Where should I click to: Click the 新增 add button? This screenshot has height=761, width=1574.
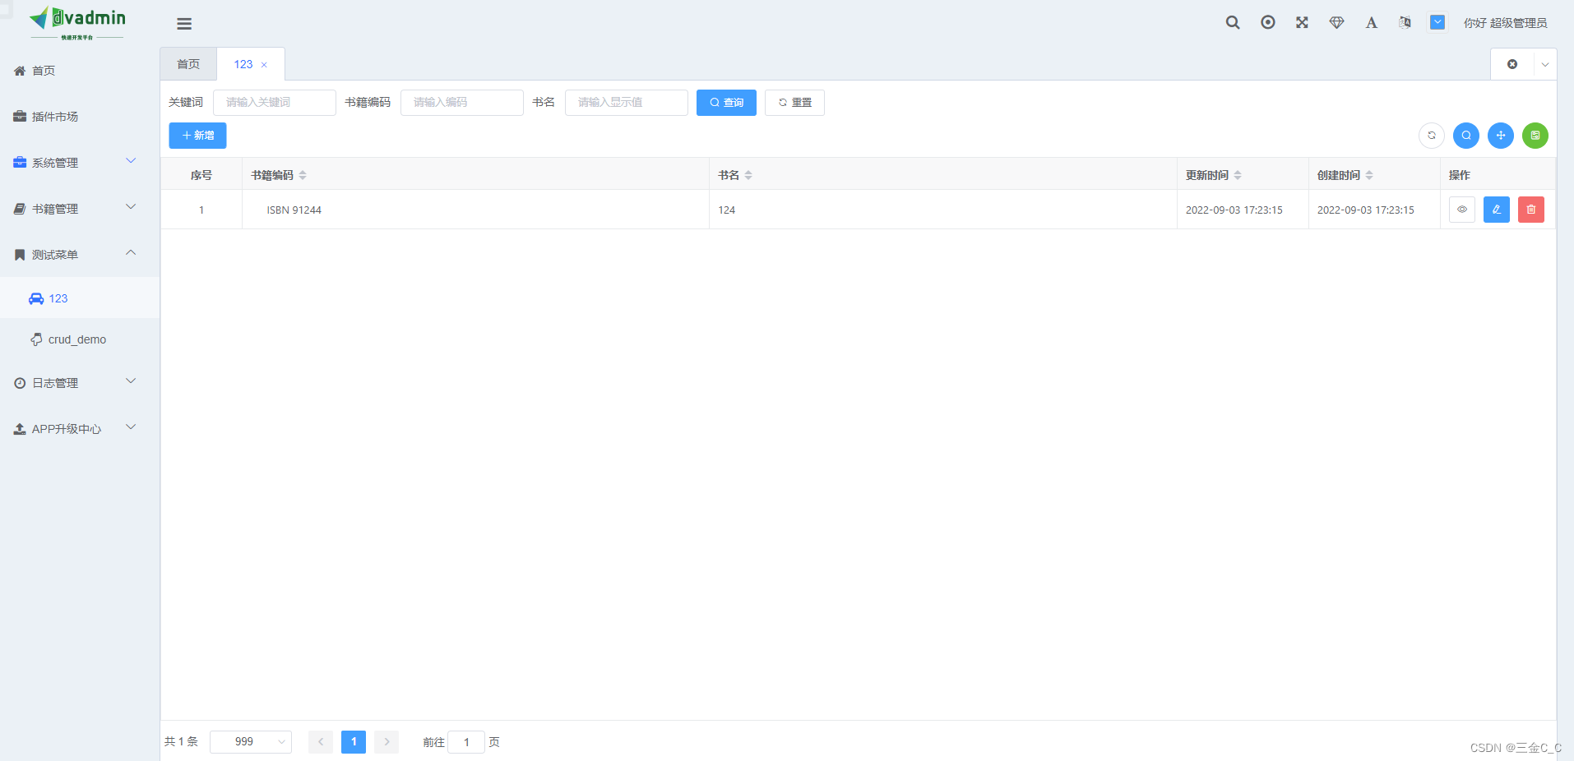(x=197, y=136)
